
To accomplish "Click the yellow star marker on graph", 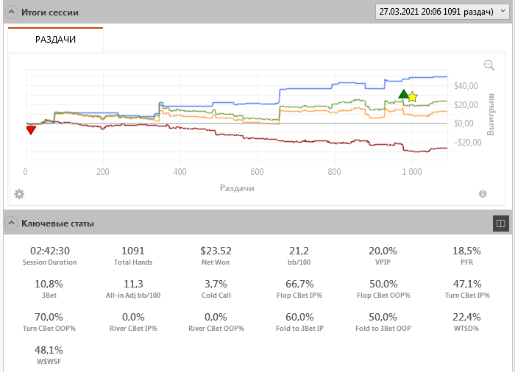I will coord(413,96).
